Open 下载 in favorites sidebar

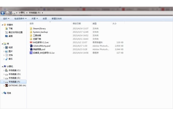(11, 28)
